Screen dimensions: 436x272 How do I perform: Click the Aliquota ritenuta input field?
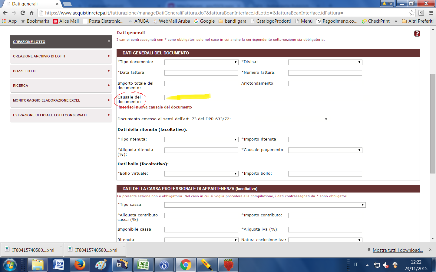201,150
